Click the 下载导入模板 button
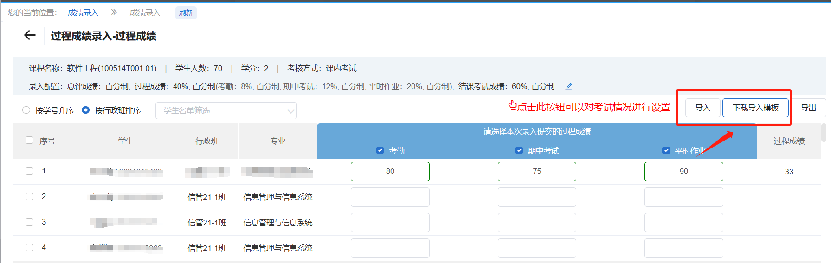The width and height of the screenshot is (831, 263). coord(755,108)
